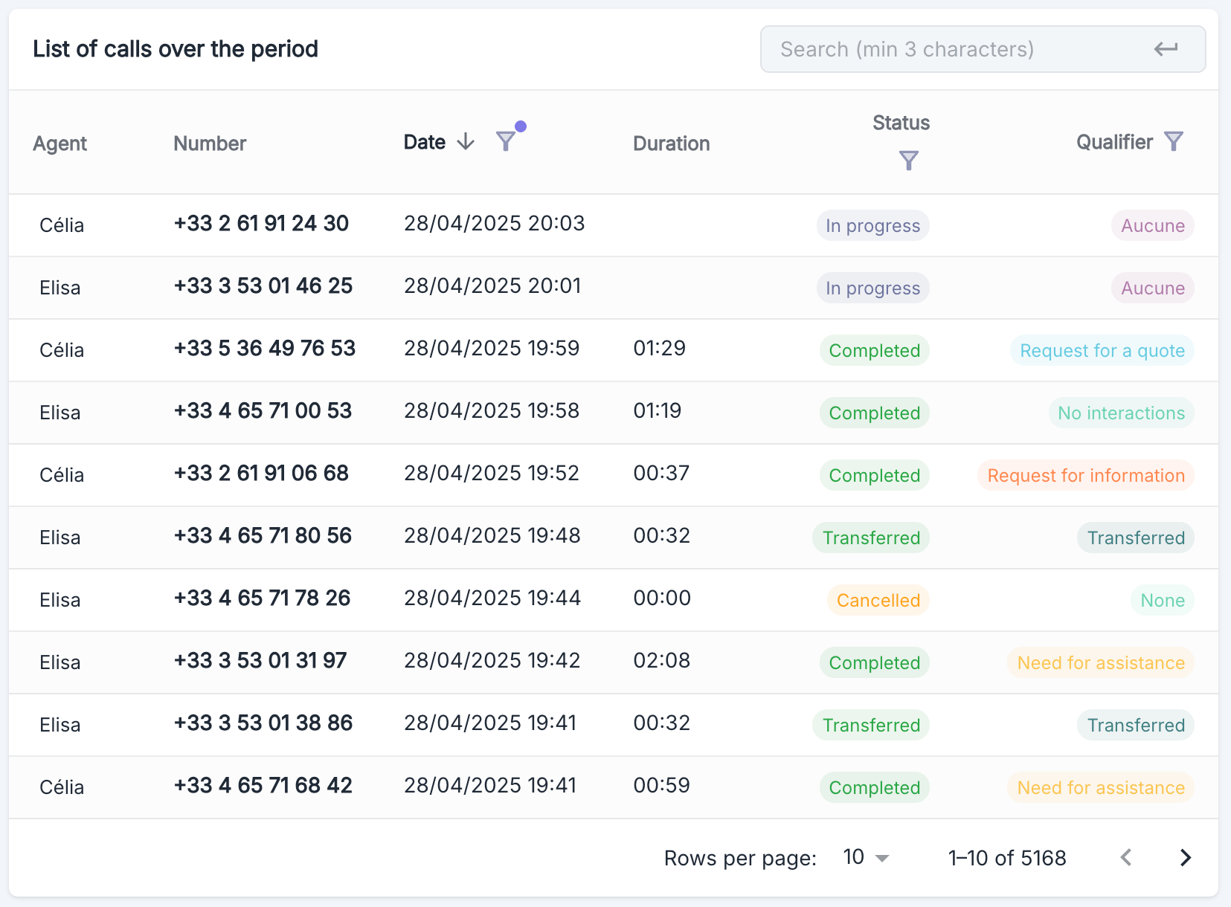This screenshot has width=1231, height=907.
Task: Click Need for assistance on 19:42 call
Action: tap(1101, 662)
